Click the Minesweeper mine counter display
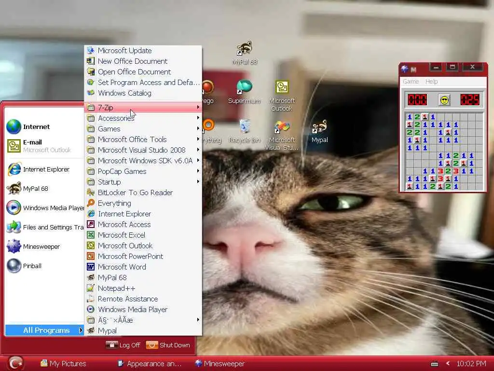 (417, 100)
